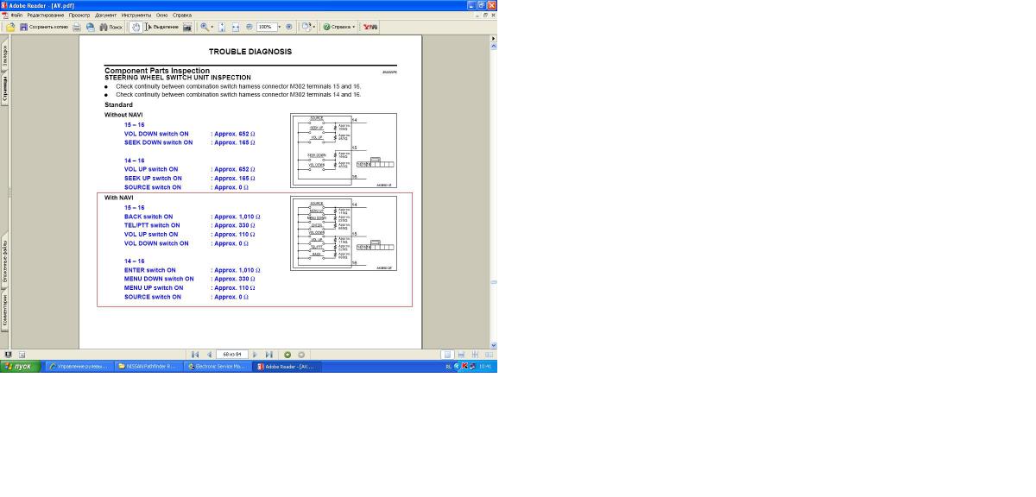Click the green Previous View button
Viewport: 1036px width, 497px height.
click(x=287, y=355)
